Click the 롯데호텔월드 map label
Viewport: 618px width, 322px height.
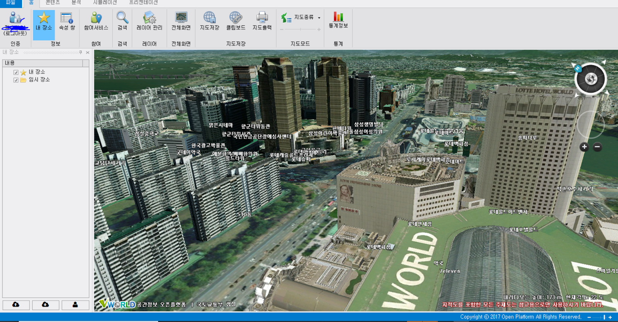tap(523, 230)
